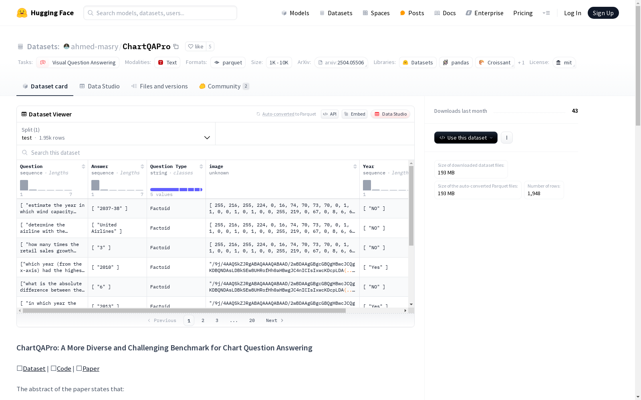Open the Community tab
This screenshot has width=641, height=400.
coord(224,86)
